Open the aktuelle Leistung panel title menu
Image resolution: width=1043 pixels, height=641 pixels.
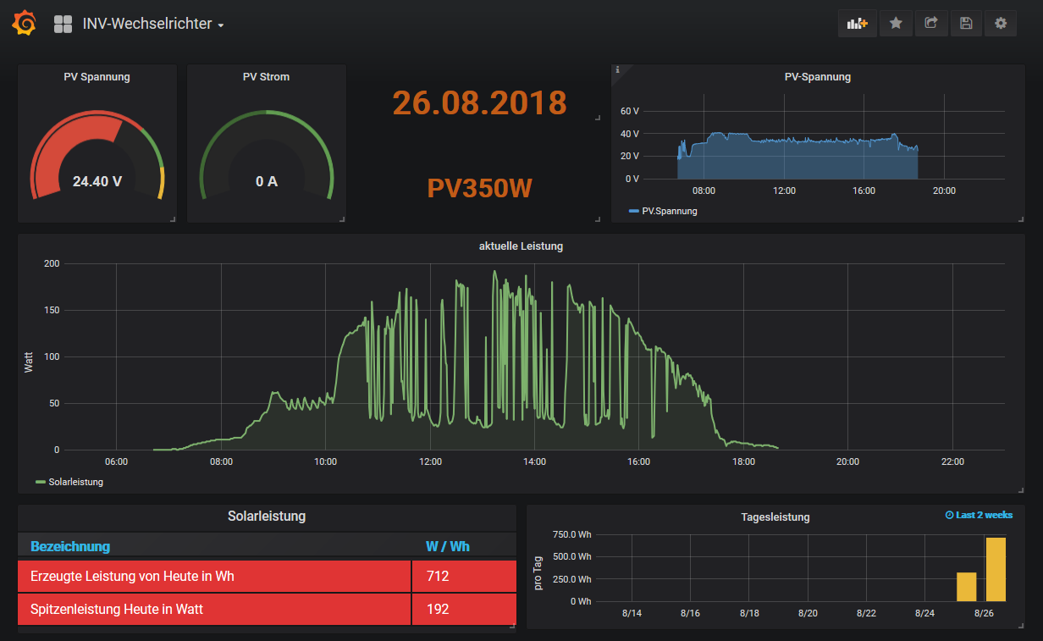click(x=521, y=246)
